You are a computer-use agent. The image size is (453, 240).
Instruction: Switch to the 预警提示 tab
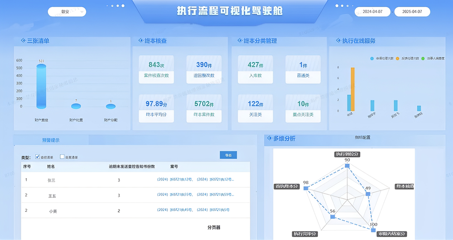[x=51, y=140]
